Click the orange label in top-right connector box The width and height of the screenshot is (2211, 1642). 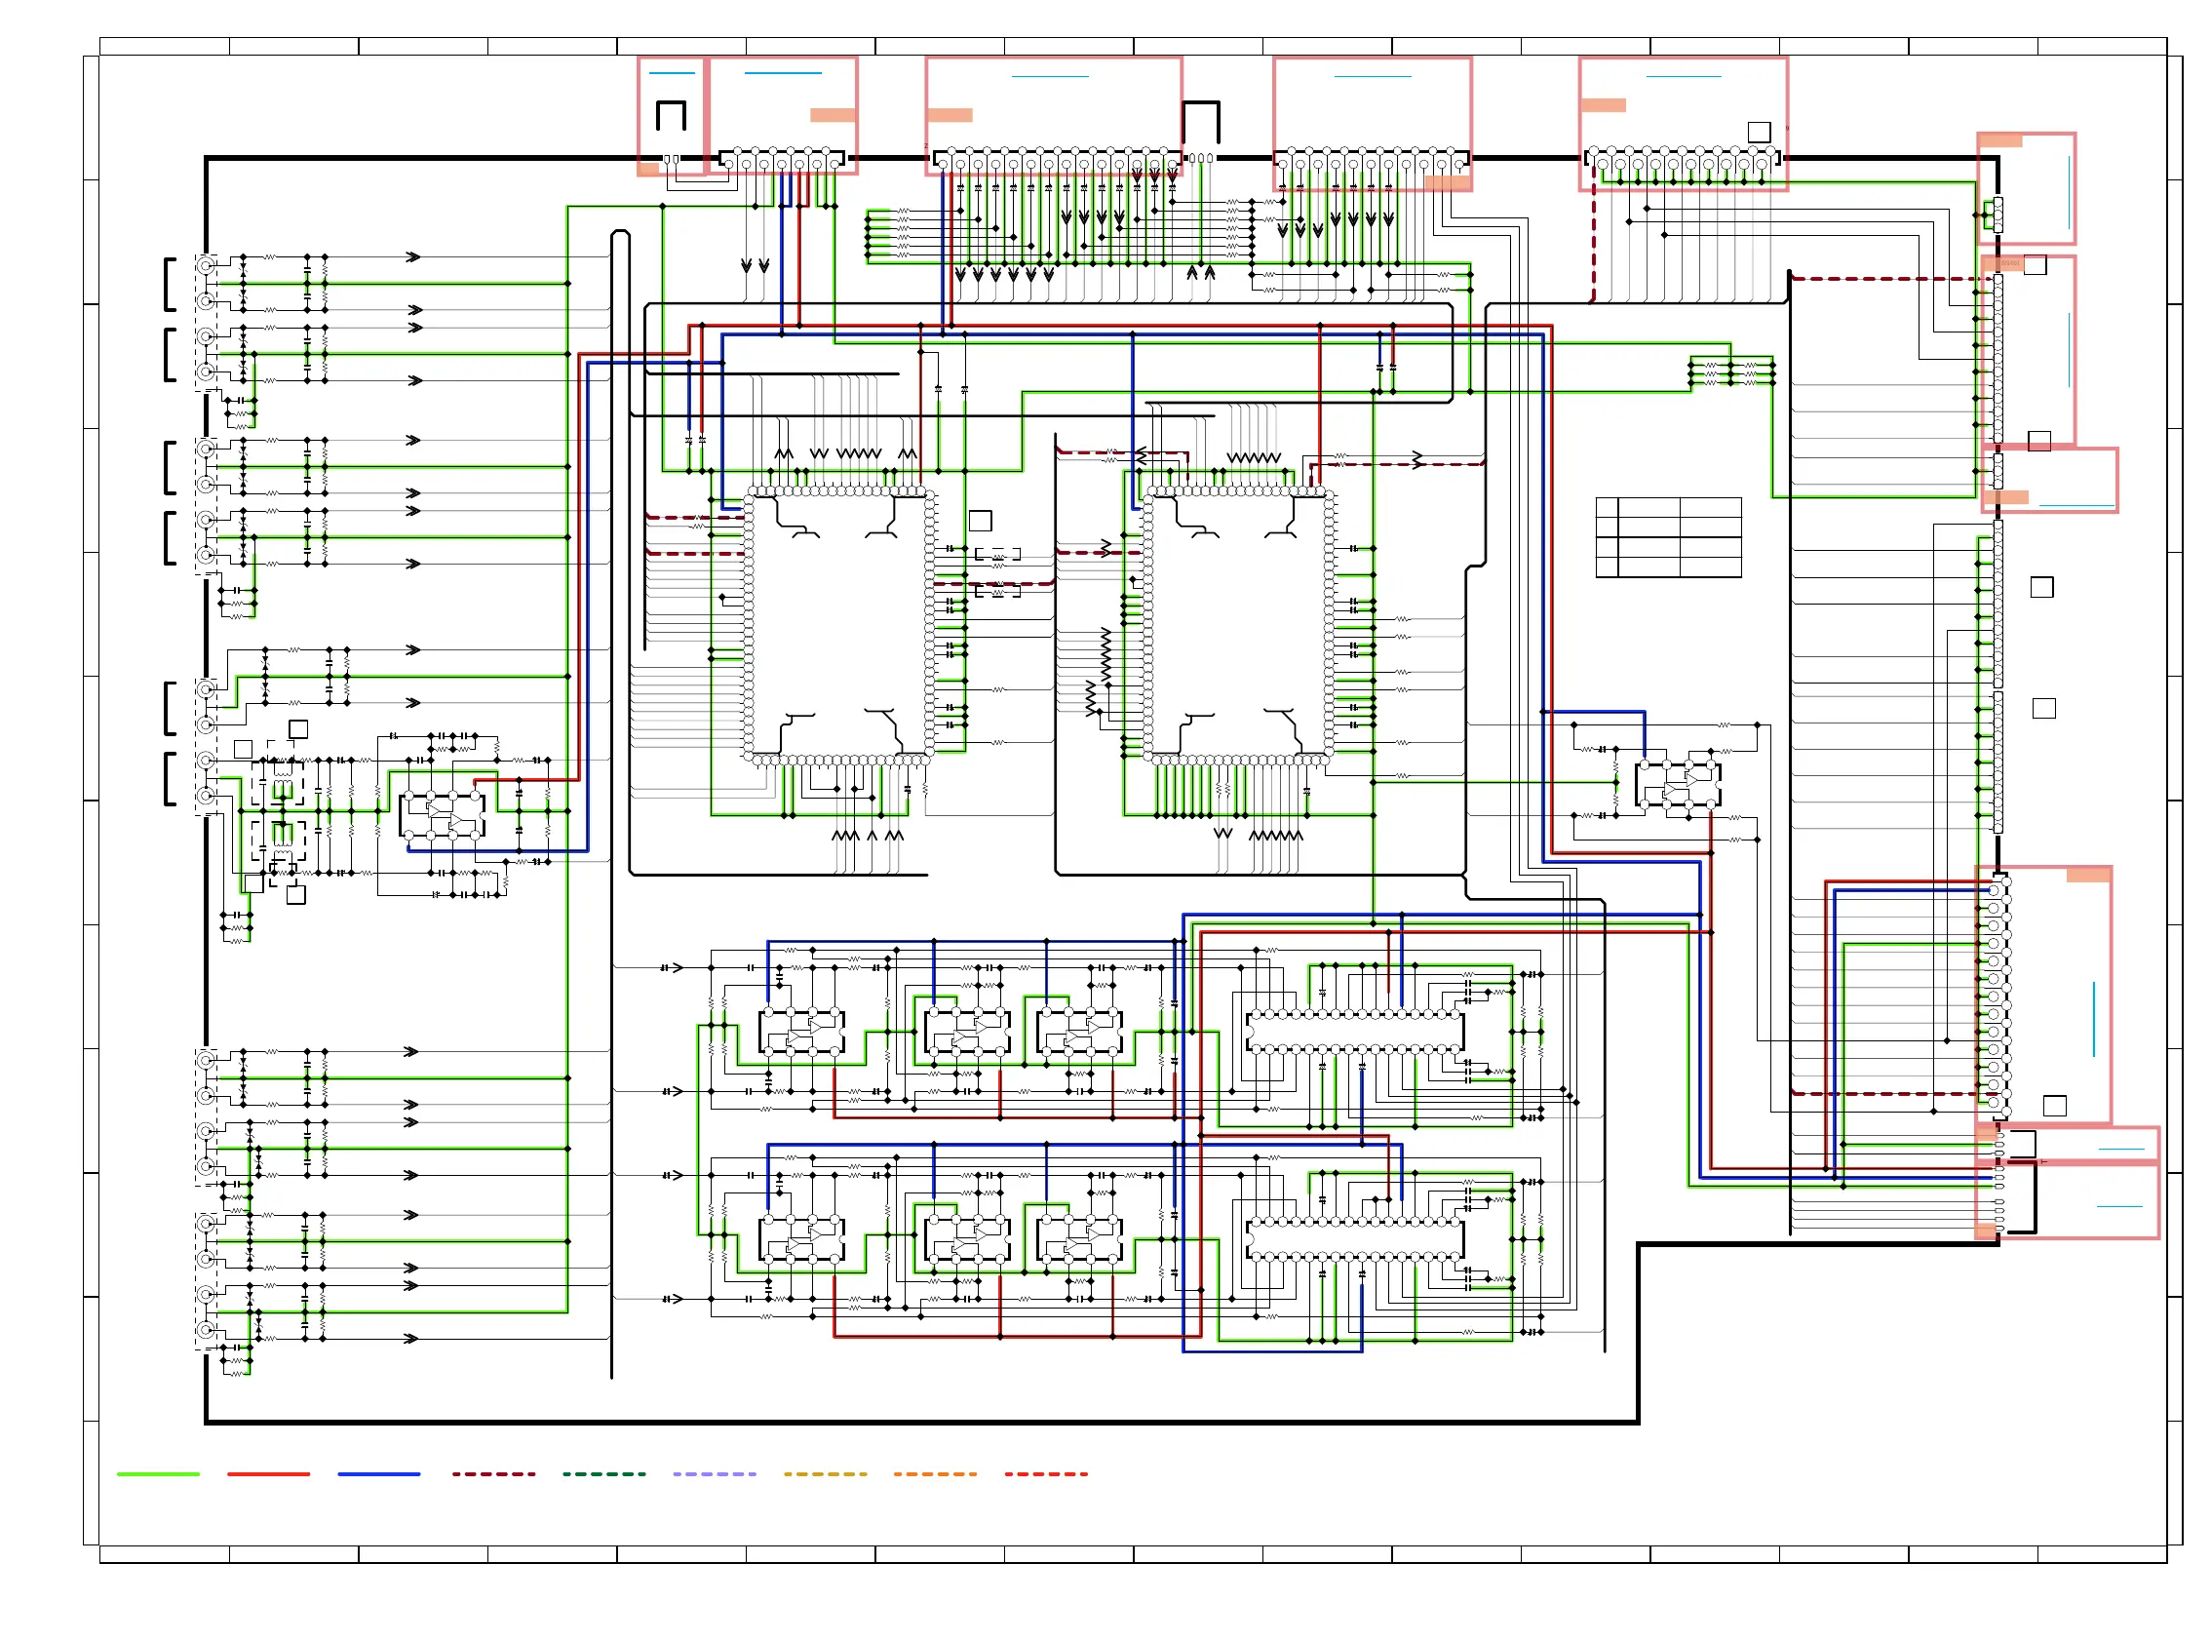point(1603,105)
